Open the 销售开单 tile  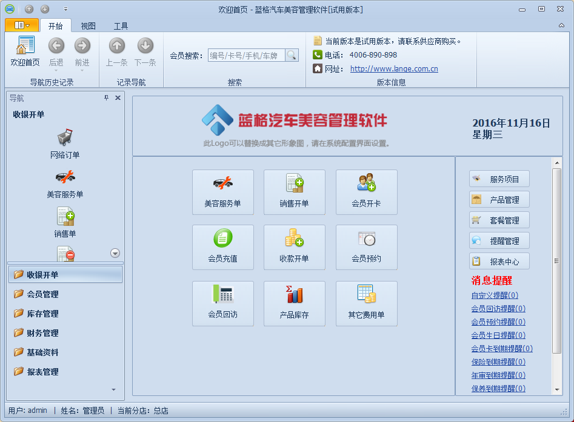point(295,192)
